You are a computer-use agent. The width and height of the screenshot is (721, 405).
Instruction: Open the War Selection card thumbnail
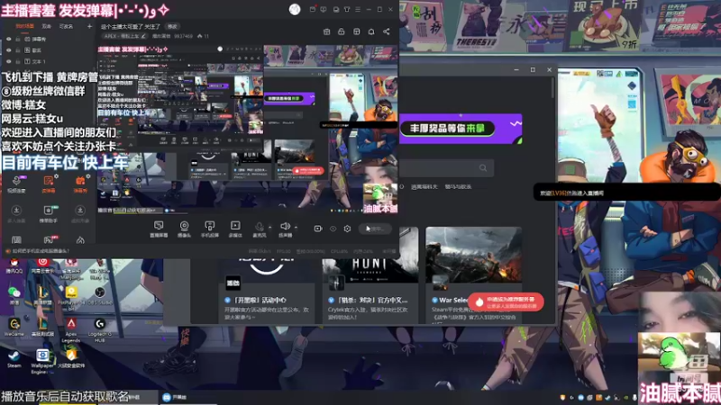[x=474, y=255]
